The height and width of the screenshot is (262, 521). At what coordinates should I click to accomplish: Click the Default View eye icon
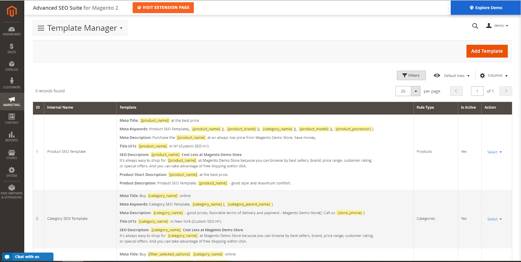pos(437,76)
